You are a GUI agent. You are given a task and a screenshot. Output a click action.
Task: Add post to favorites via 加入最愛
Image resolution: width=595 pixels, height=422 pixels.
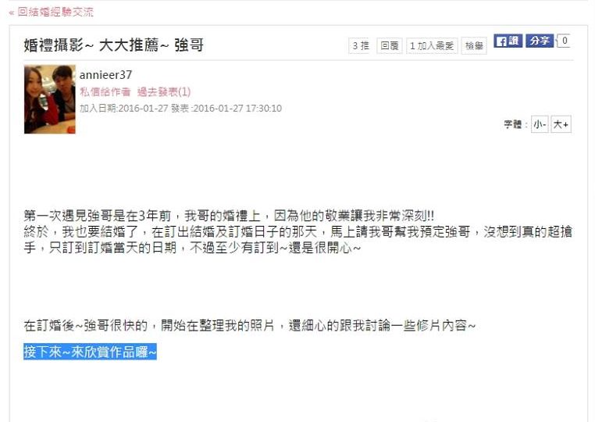click(432, 46)
